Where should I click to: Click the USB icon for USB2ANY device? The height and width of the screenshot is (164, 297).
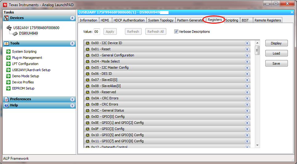[9, 28]
